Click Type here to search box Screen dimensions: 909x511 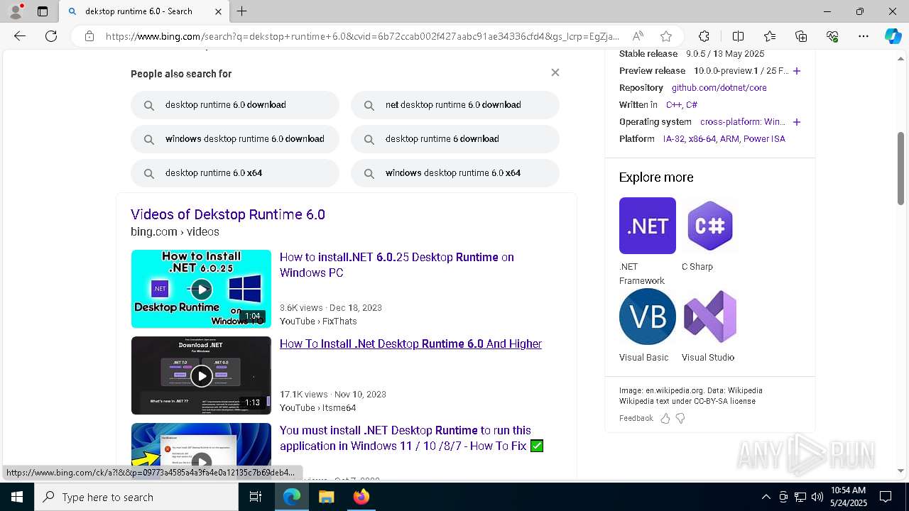click(x=136, y=497)
